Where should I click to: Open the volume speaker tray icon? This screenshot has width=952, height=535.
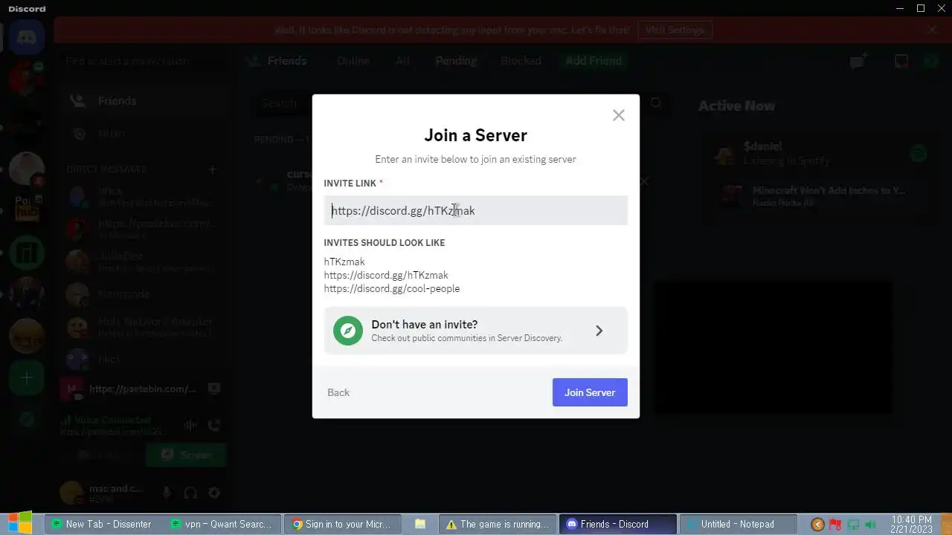[x=871, y=525]
